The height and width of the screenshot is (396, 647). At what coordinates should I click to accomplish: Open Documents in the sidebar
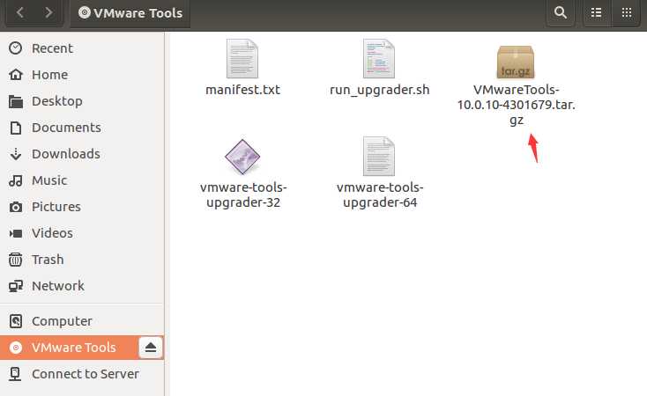82,128
